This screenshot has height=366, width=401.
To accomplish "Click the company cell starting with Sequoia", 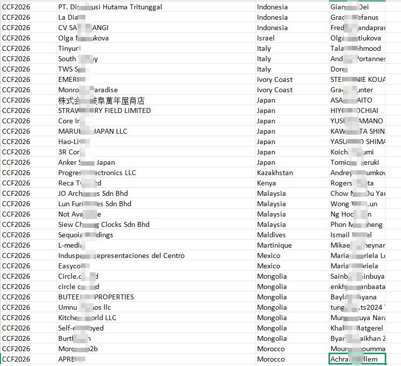I will point(86,235).
